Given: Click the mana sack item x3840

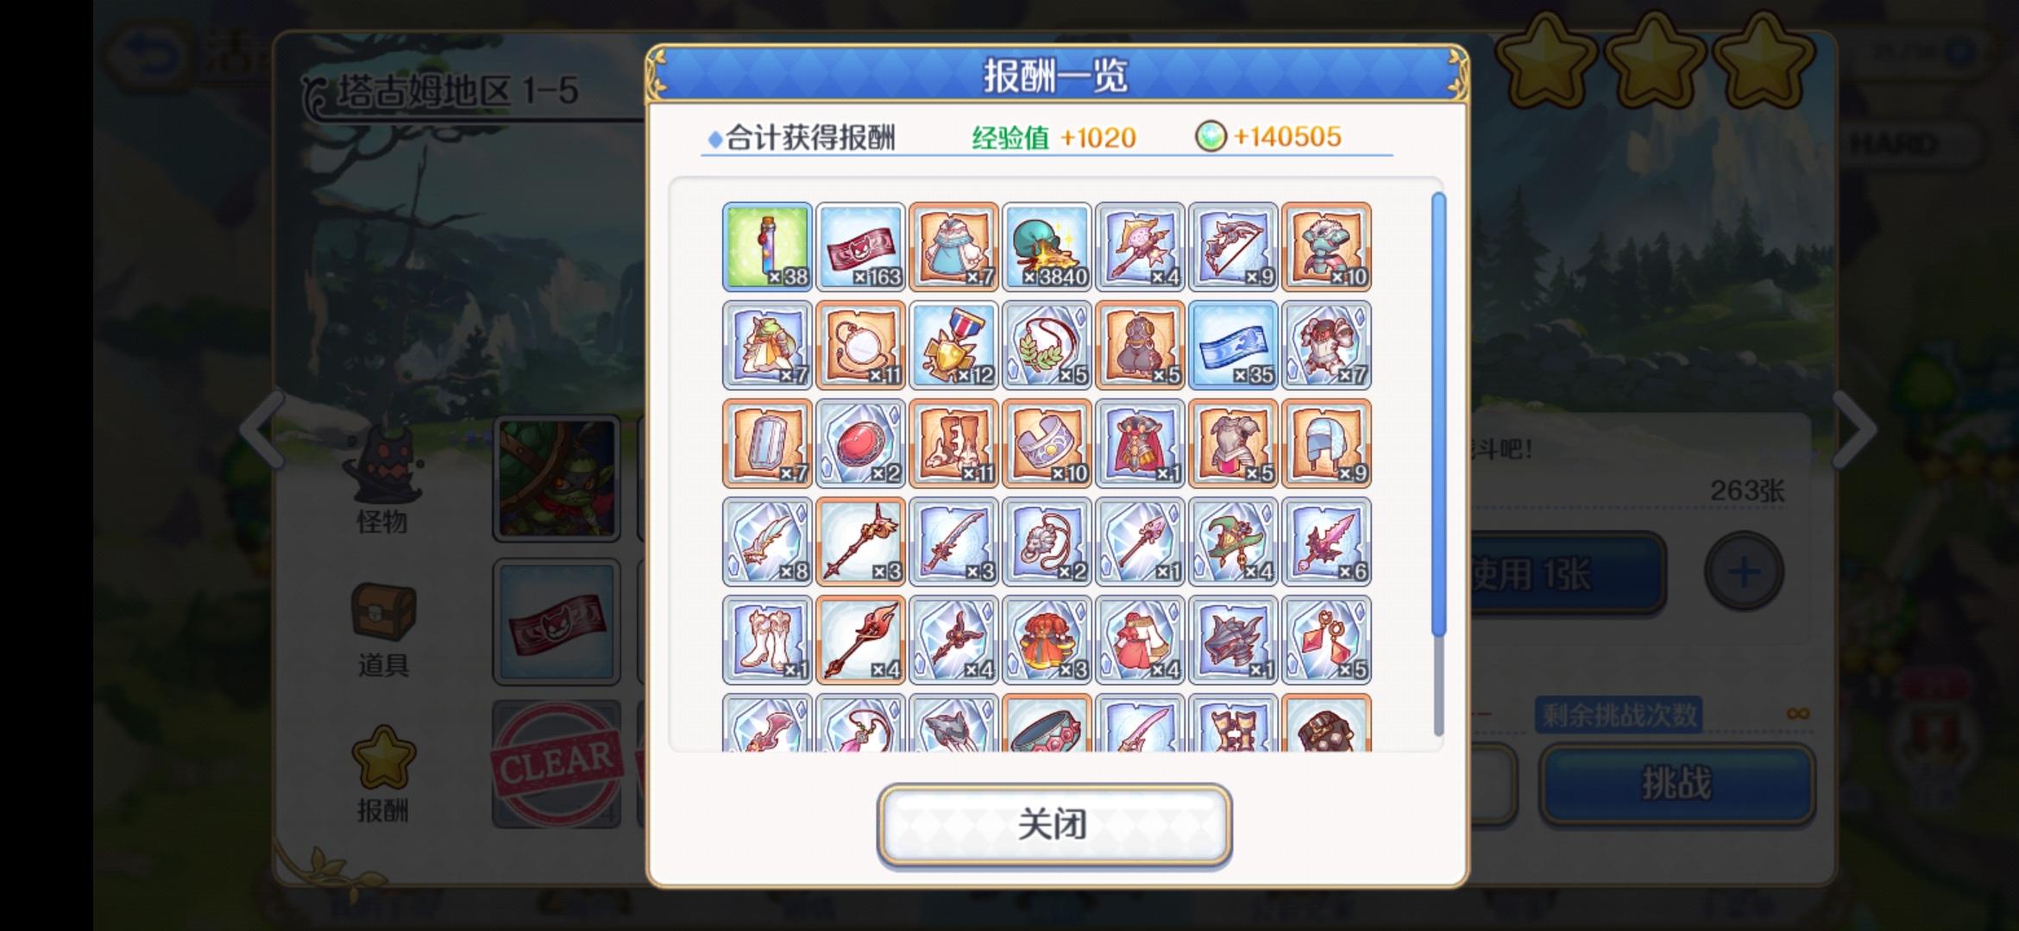Looking at the screenshot, I should pos(1047,247).
